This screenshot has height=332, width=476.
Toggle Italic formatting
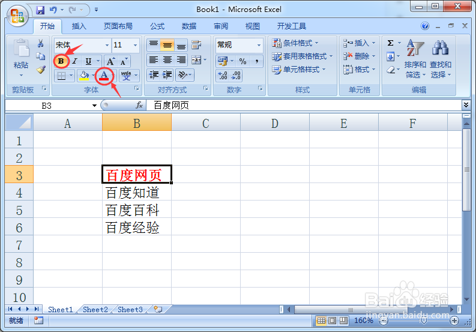(74, 61)
